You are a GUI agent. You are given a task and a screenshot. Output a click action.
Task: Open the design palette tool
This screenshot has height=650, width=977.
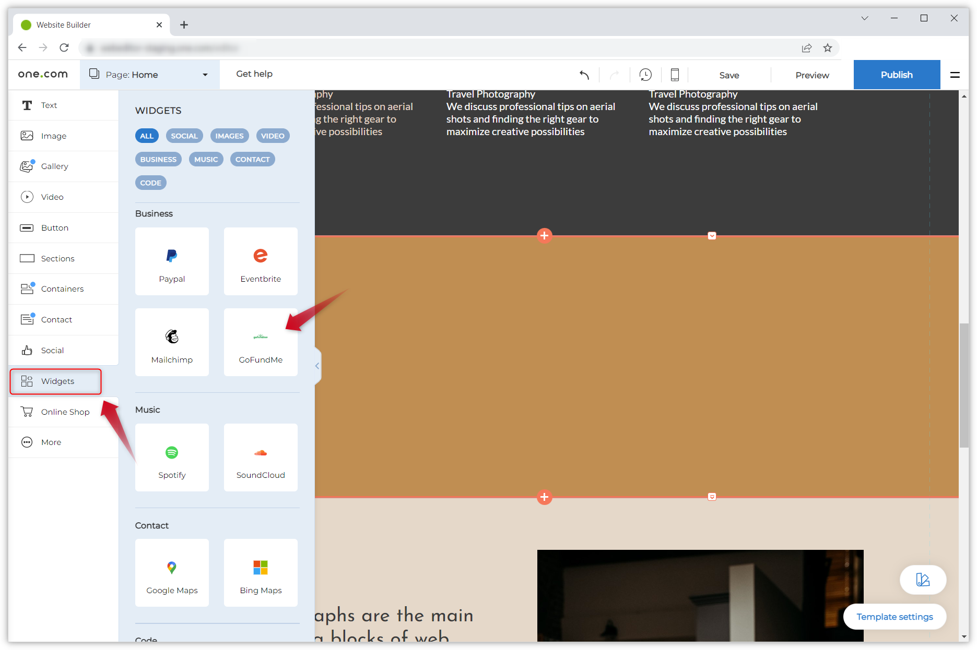(923, 580)
